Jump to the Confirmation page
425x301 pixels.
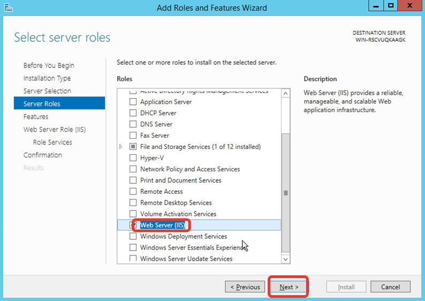coord(43,155)
